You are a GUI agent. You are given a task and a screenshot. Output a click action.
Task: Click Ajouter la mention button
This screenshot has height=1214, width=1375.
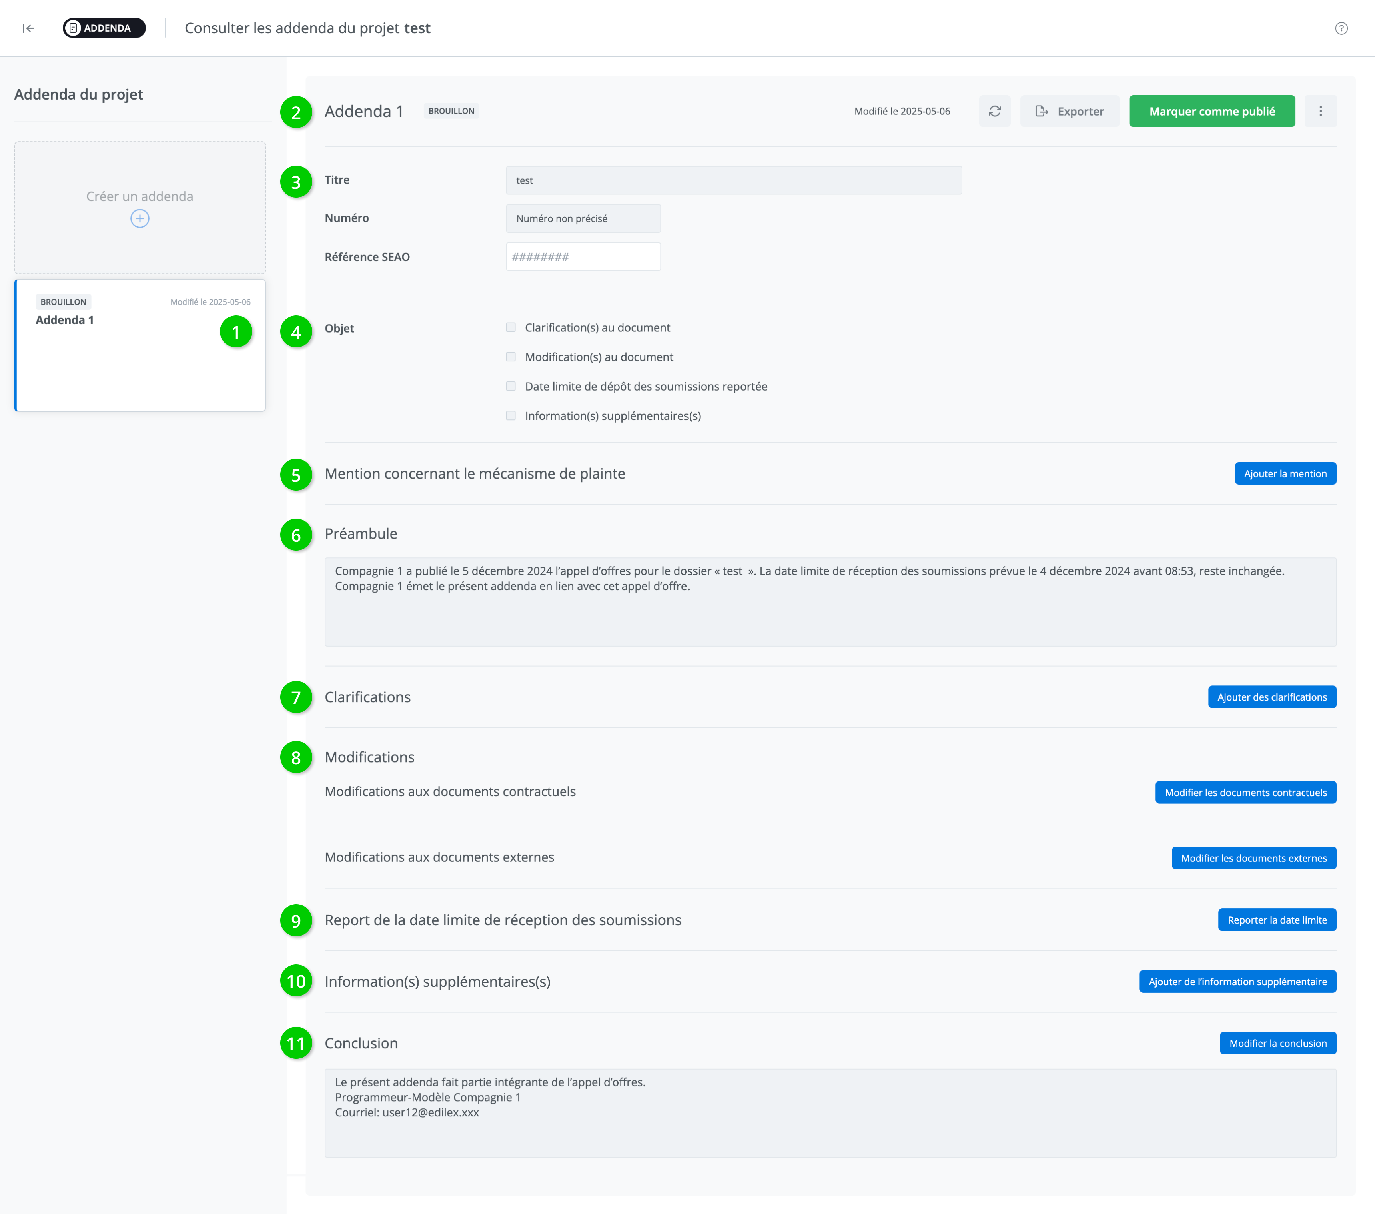1285,473
